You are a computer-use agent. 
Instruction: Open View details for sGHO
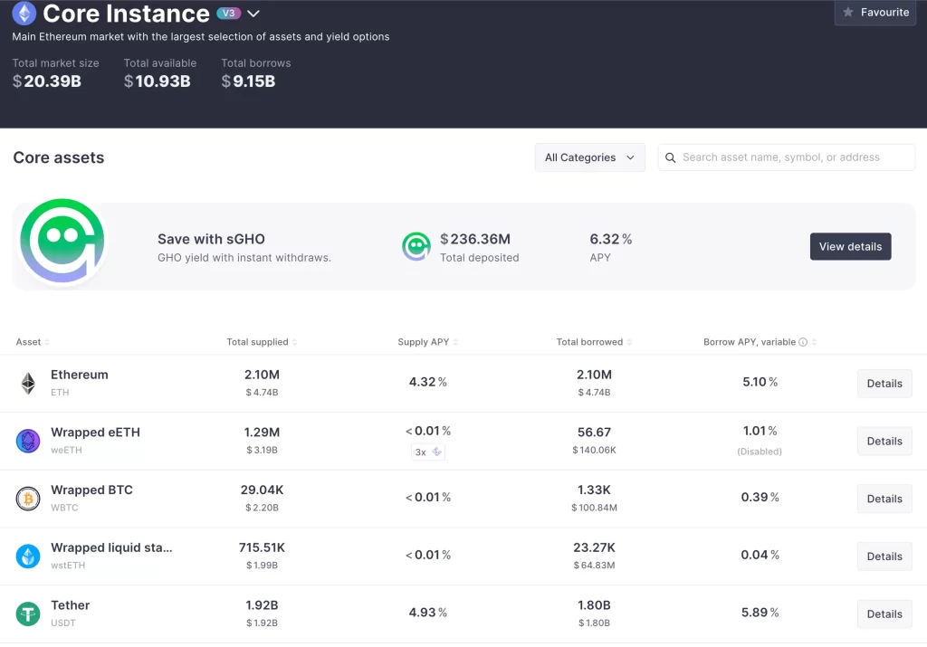(x=850, y=246)
